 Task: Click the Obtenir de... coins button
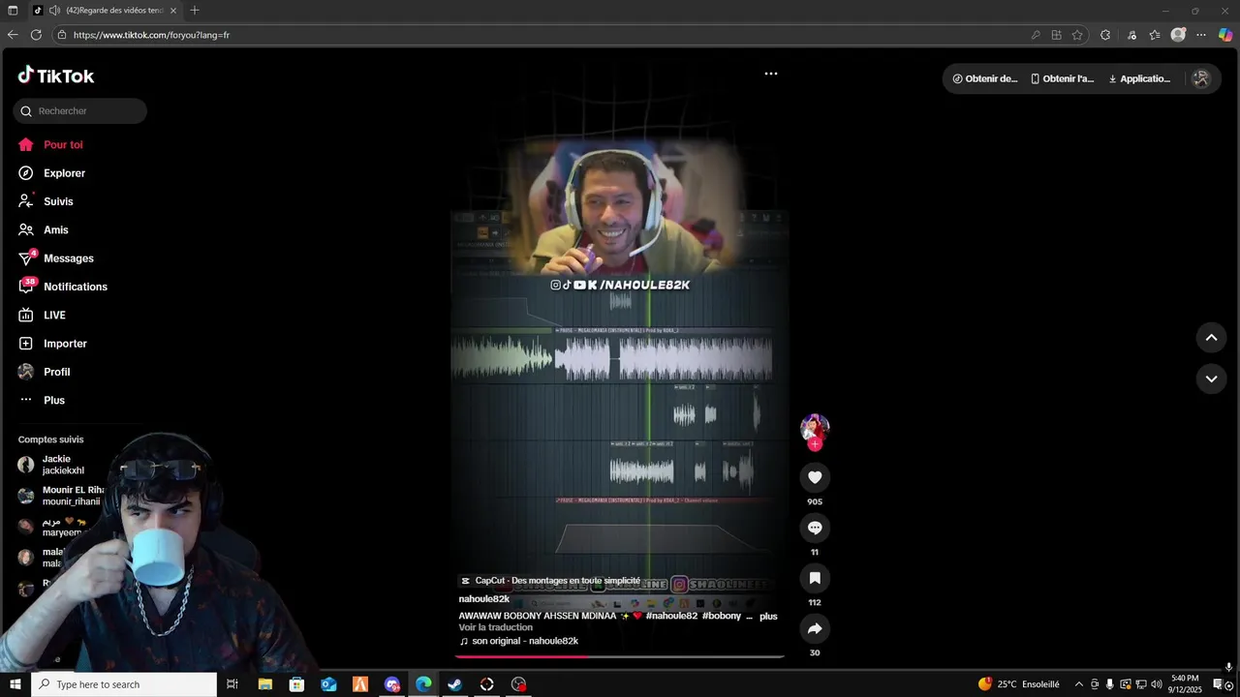[985, 79]
